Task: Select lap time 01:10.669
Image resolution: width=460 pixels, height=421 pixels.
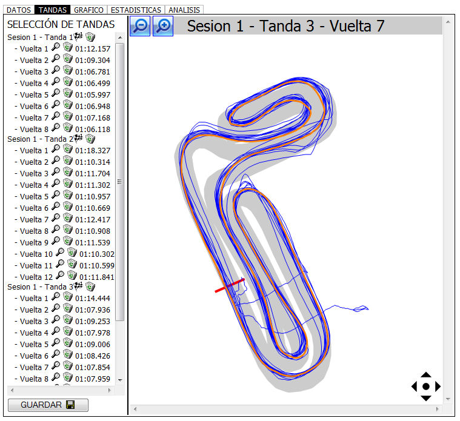Action: [93, 208]
